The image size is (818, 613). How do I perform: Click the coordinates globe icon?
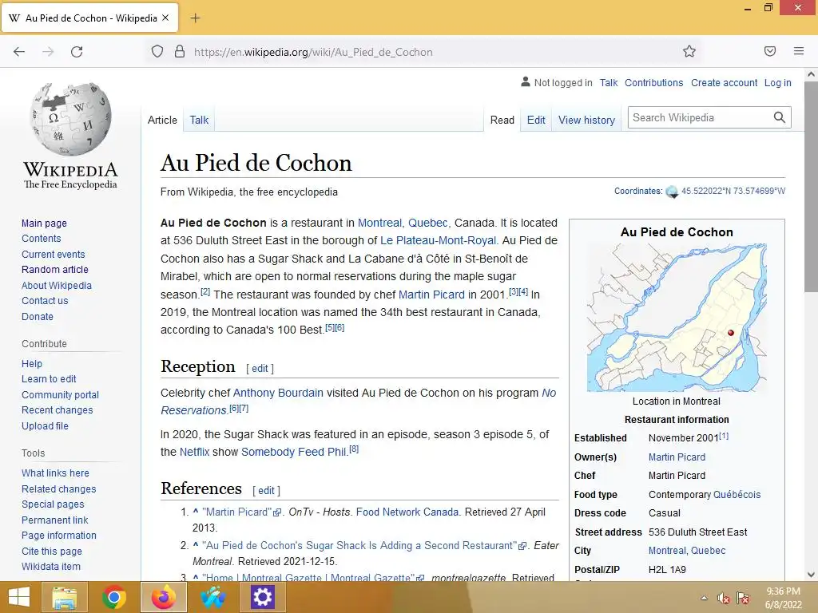point(672,192)
